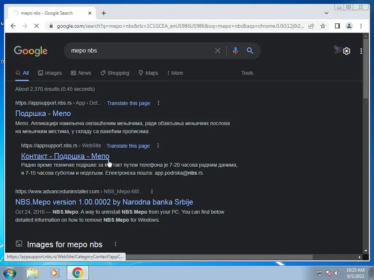Open options for Images for mepo nbs
The height and width of the screenshot is (280, 374).
click(x=115, y=244)
